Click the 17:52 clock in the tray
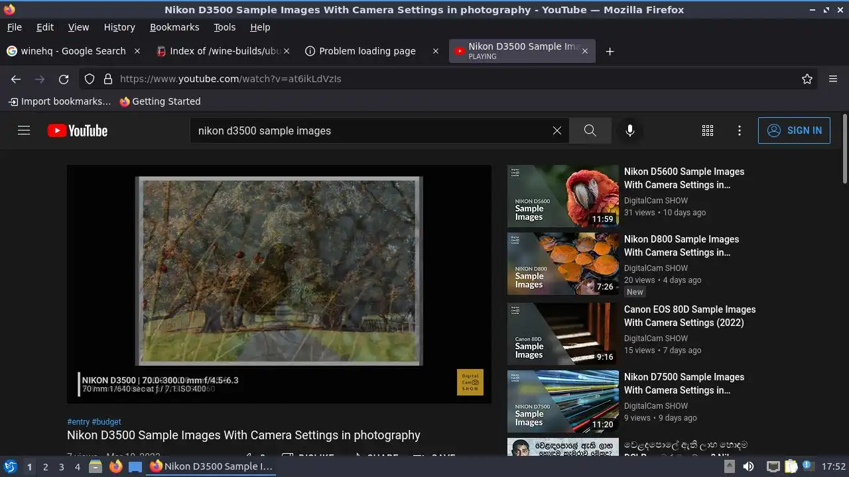This screenshot has height=477, width=849. pos(834,466)
